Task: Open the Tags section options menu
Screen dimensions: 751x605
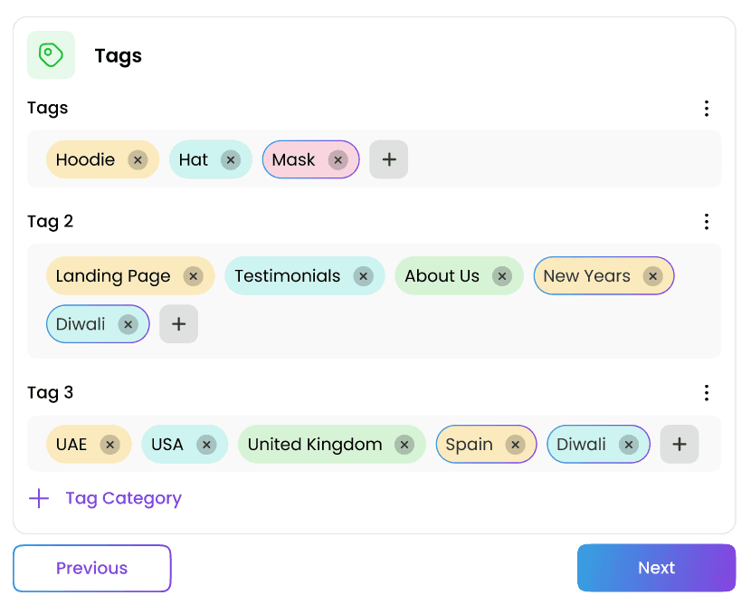Action: 707,109
